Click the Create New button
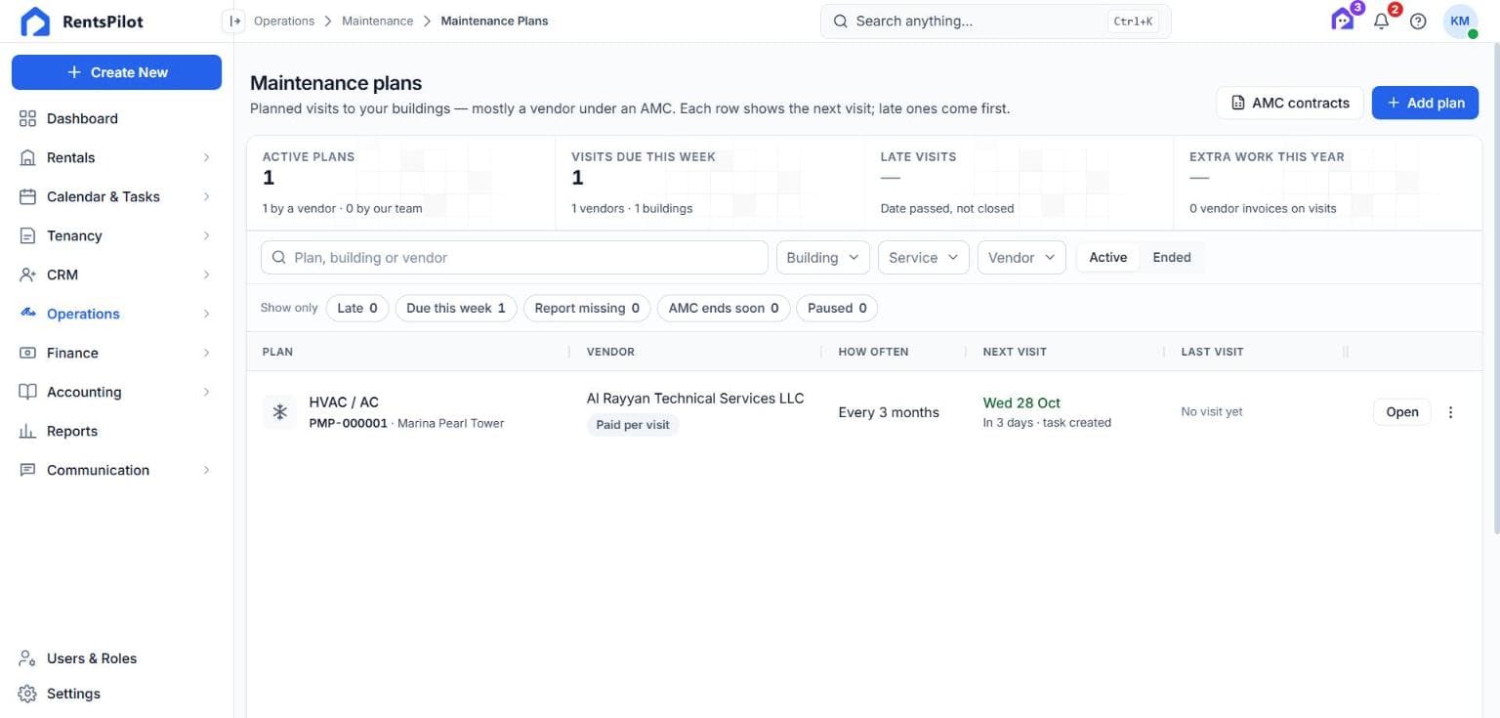This screenshot has width=1500, height=718. pos(116,72)
